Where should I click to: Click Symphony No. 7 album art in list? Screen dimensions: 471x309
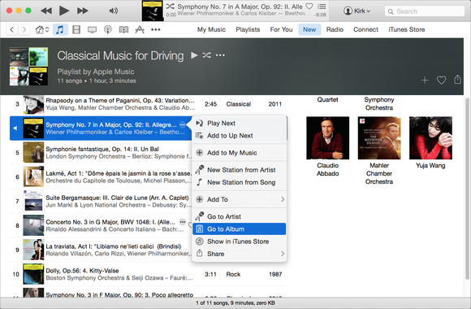pyautogui.click(x=33, y=128)
